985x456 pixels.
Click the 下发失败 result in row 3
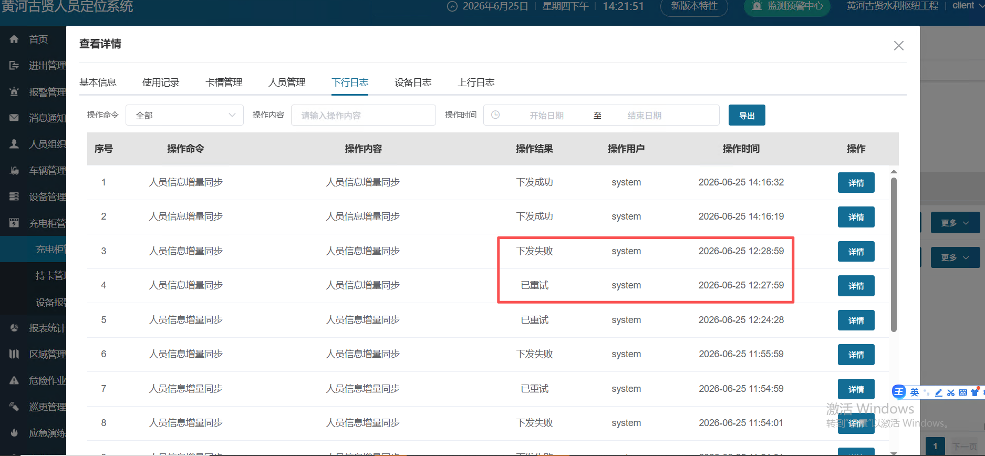click(x=534, y=251)
